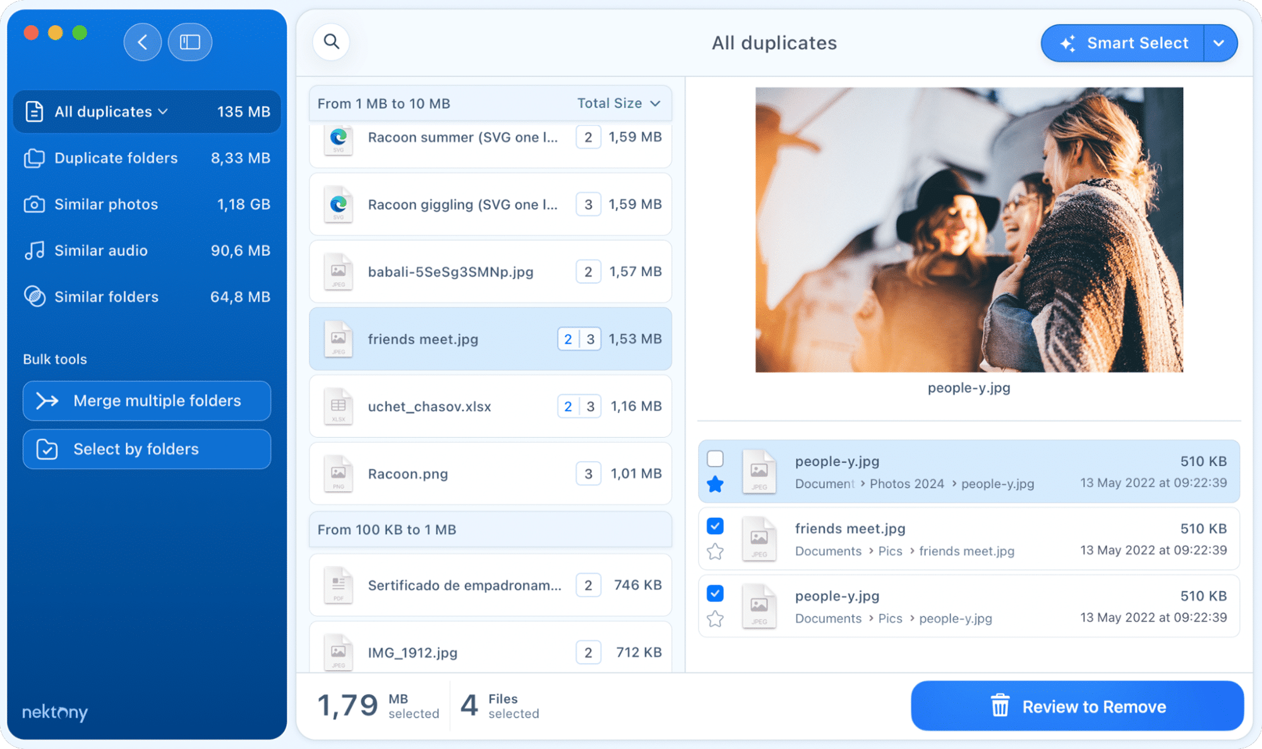
Task: Select Similar audio in the sidebar
Action: point(101,250)
